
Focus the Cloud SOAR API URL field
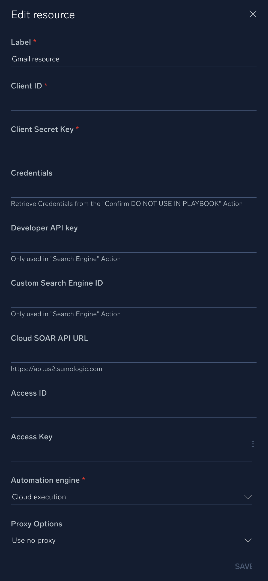pos(133,355)
